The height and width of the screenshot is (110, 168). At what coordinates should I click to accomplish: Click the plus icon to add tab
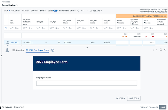pos(53,50)
